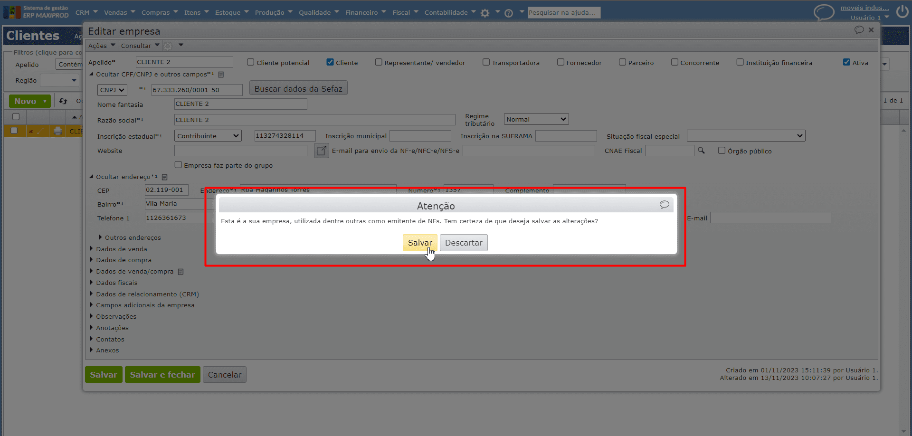912x436 pixels.
Task: Open the settings gear in the top navigation
Action: 484,13
